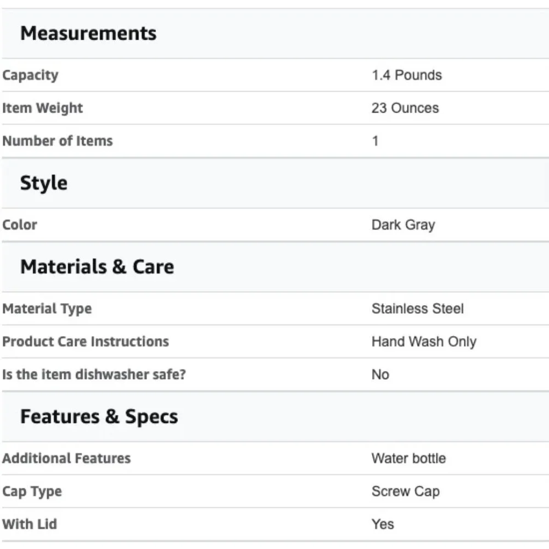The width and height of the screenshot is (549, 549).
Task: Select the Yes value for With Lid
Action: point(383,524)
